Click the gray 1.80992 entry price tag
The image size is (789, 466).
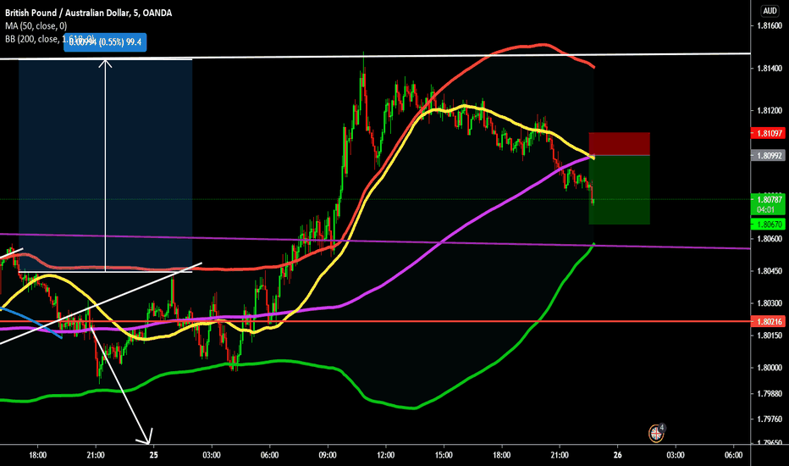767,156
